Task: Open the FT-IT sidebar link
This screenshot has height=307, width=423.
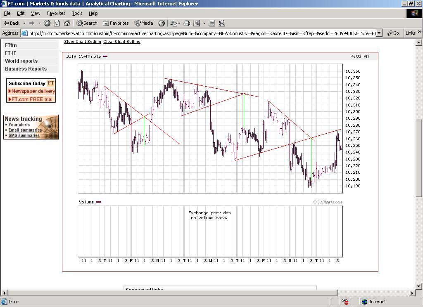Action: (x=10, y=53)
